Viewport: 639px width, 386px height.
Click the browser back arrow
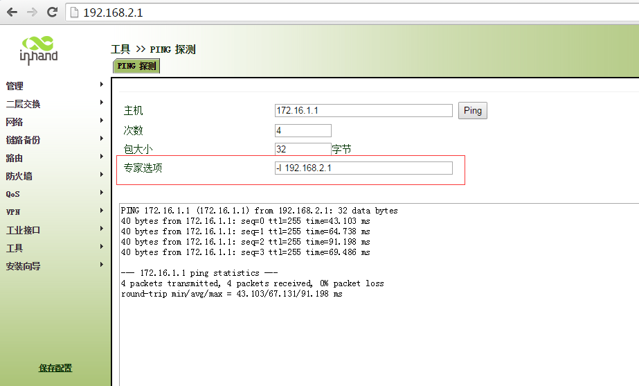(12, 12)
